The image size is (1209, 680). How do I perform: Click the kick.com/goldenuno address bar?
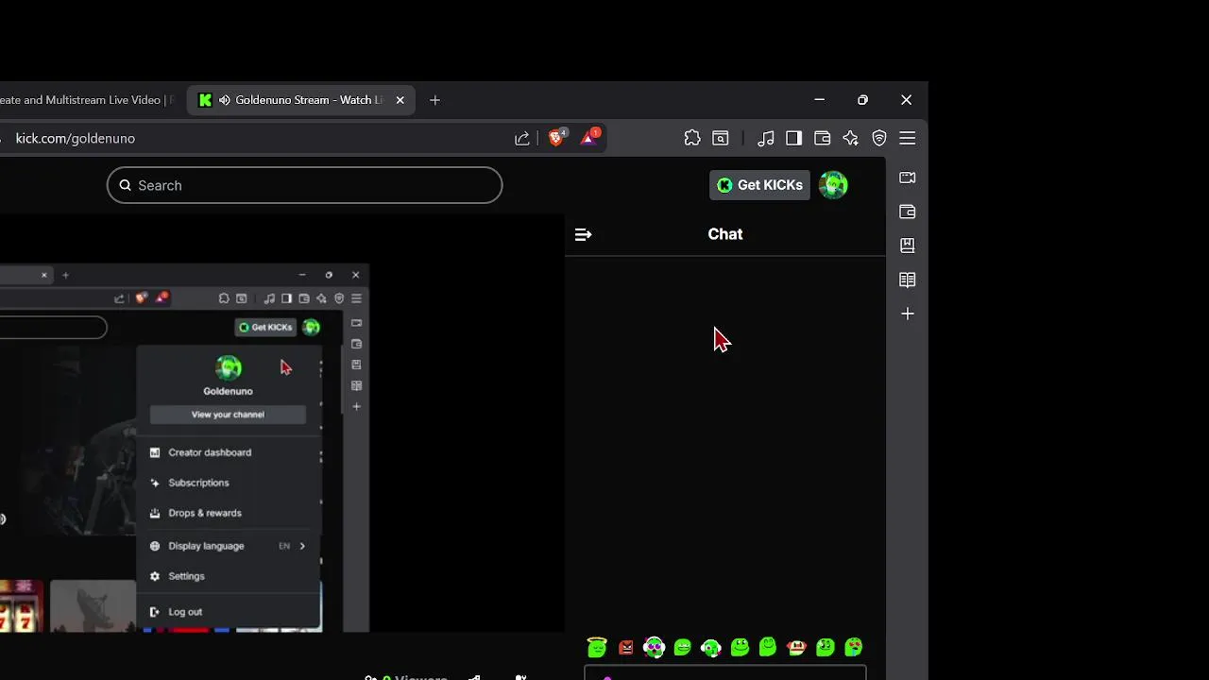tap(255, 138)
